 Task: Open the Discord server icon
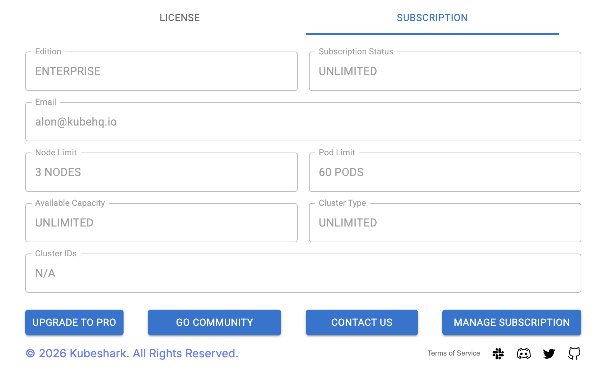tap(523, 353)
